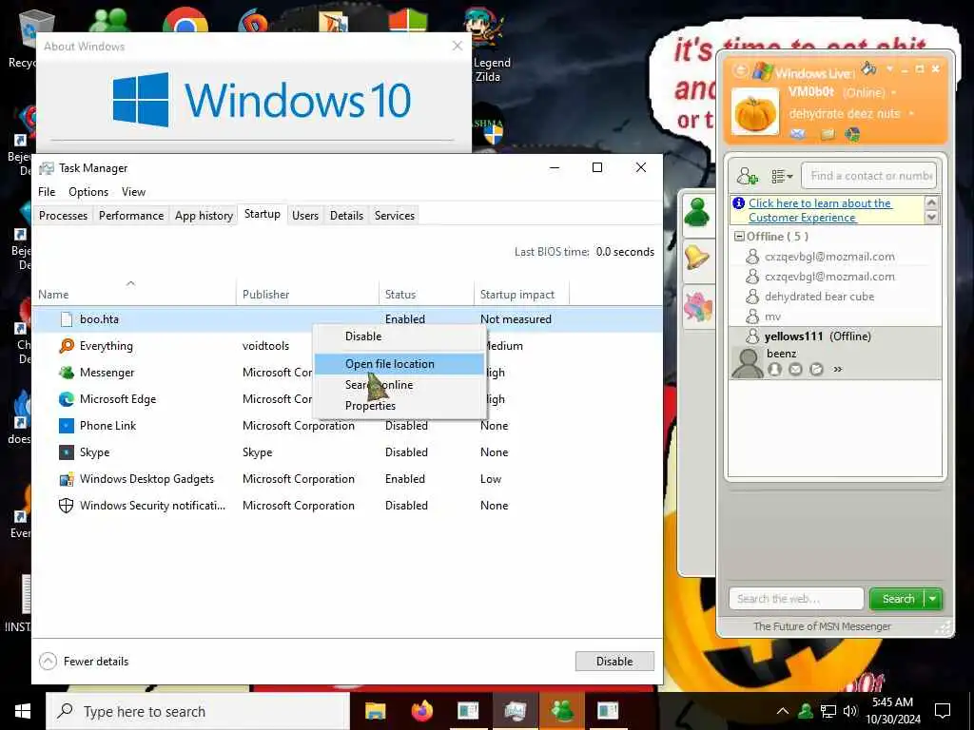Click the pumpkin display picture in Messenger
This screenshot has height=730, width=974.
[x=754, y=112]
